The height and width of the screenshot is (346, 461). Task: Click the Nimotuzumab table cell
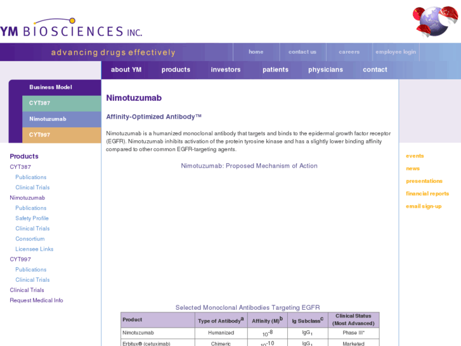pyautogui.click(x=158, y=333)
